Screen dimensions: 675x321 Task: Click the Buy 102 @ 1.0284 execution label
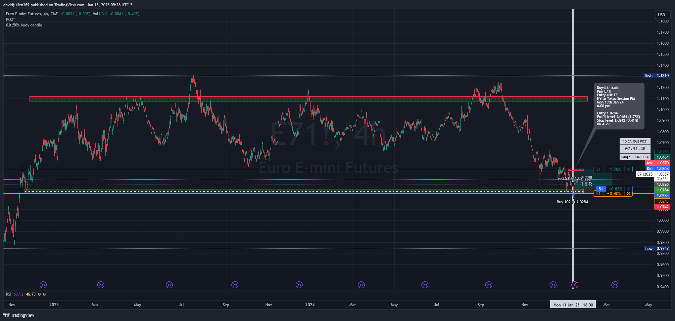coord(572,202)
